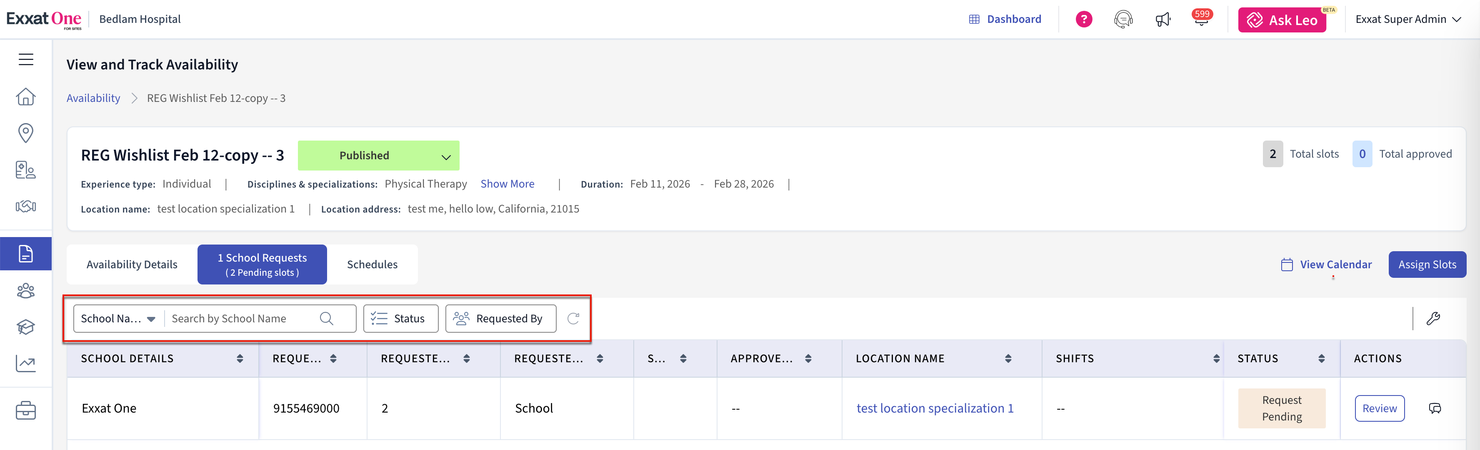
Task: Click the red help question mark icon
Action: point(1084,20)
